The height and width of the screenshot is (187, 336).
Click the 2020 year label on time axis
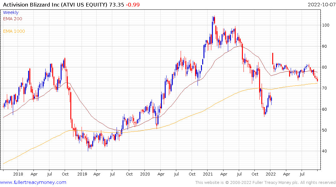145,174
